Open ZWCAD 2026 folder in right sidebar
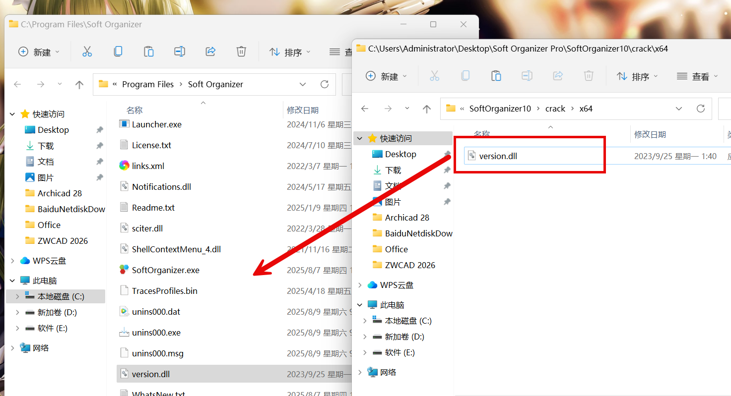Image resolution: width=731 pixels, height=396 pixels. (x=409, y=265)
